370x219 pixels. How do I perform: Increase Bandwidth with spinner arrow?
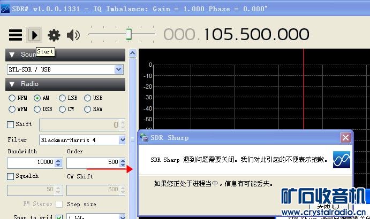point(58,161)
